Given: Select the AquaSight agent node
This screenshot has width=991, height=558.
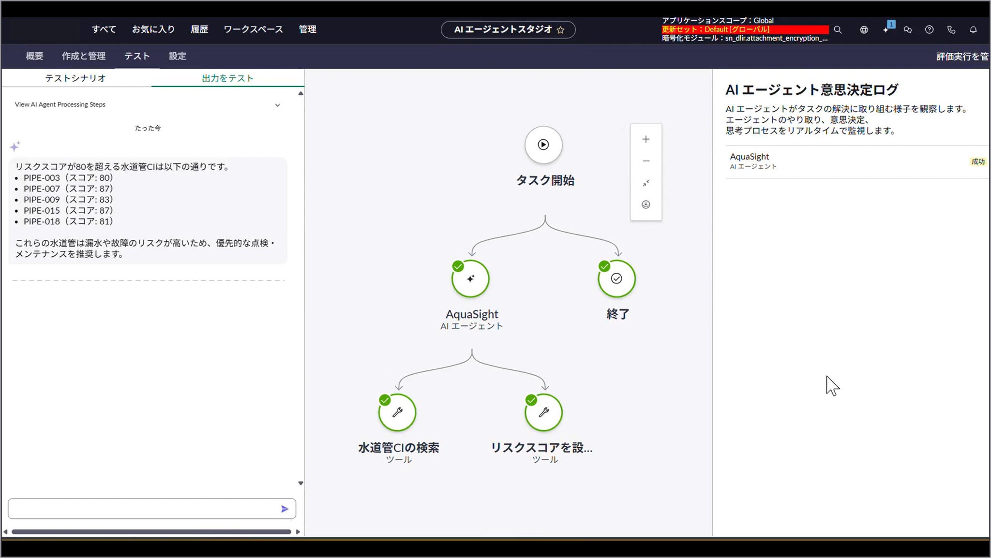Looking at the screenshot, I should [x=470, y=279].
